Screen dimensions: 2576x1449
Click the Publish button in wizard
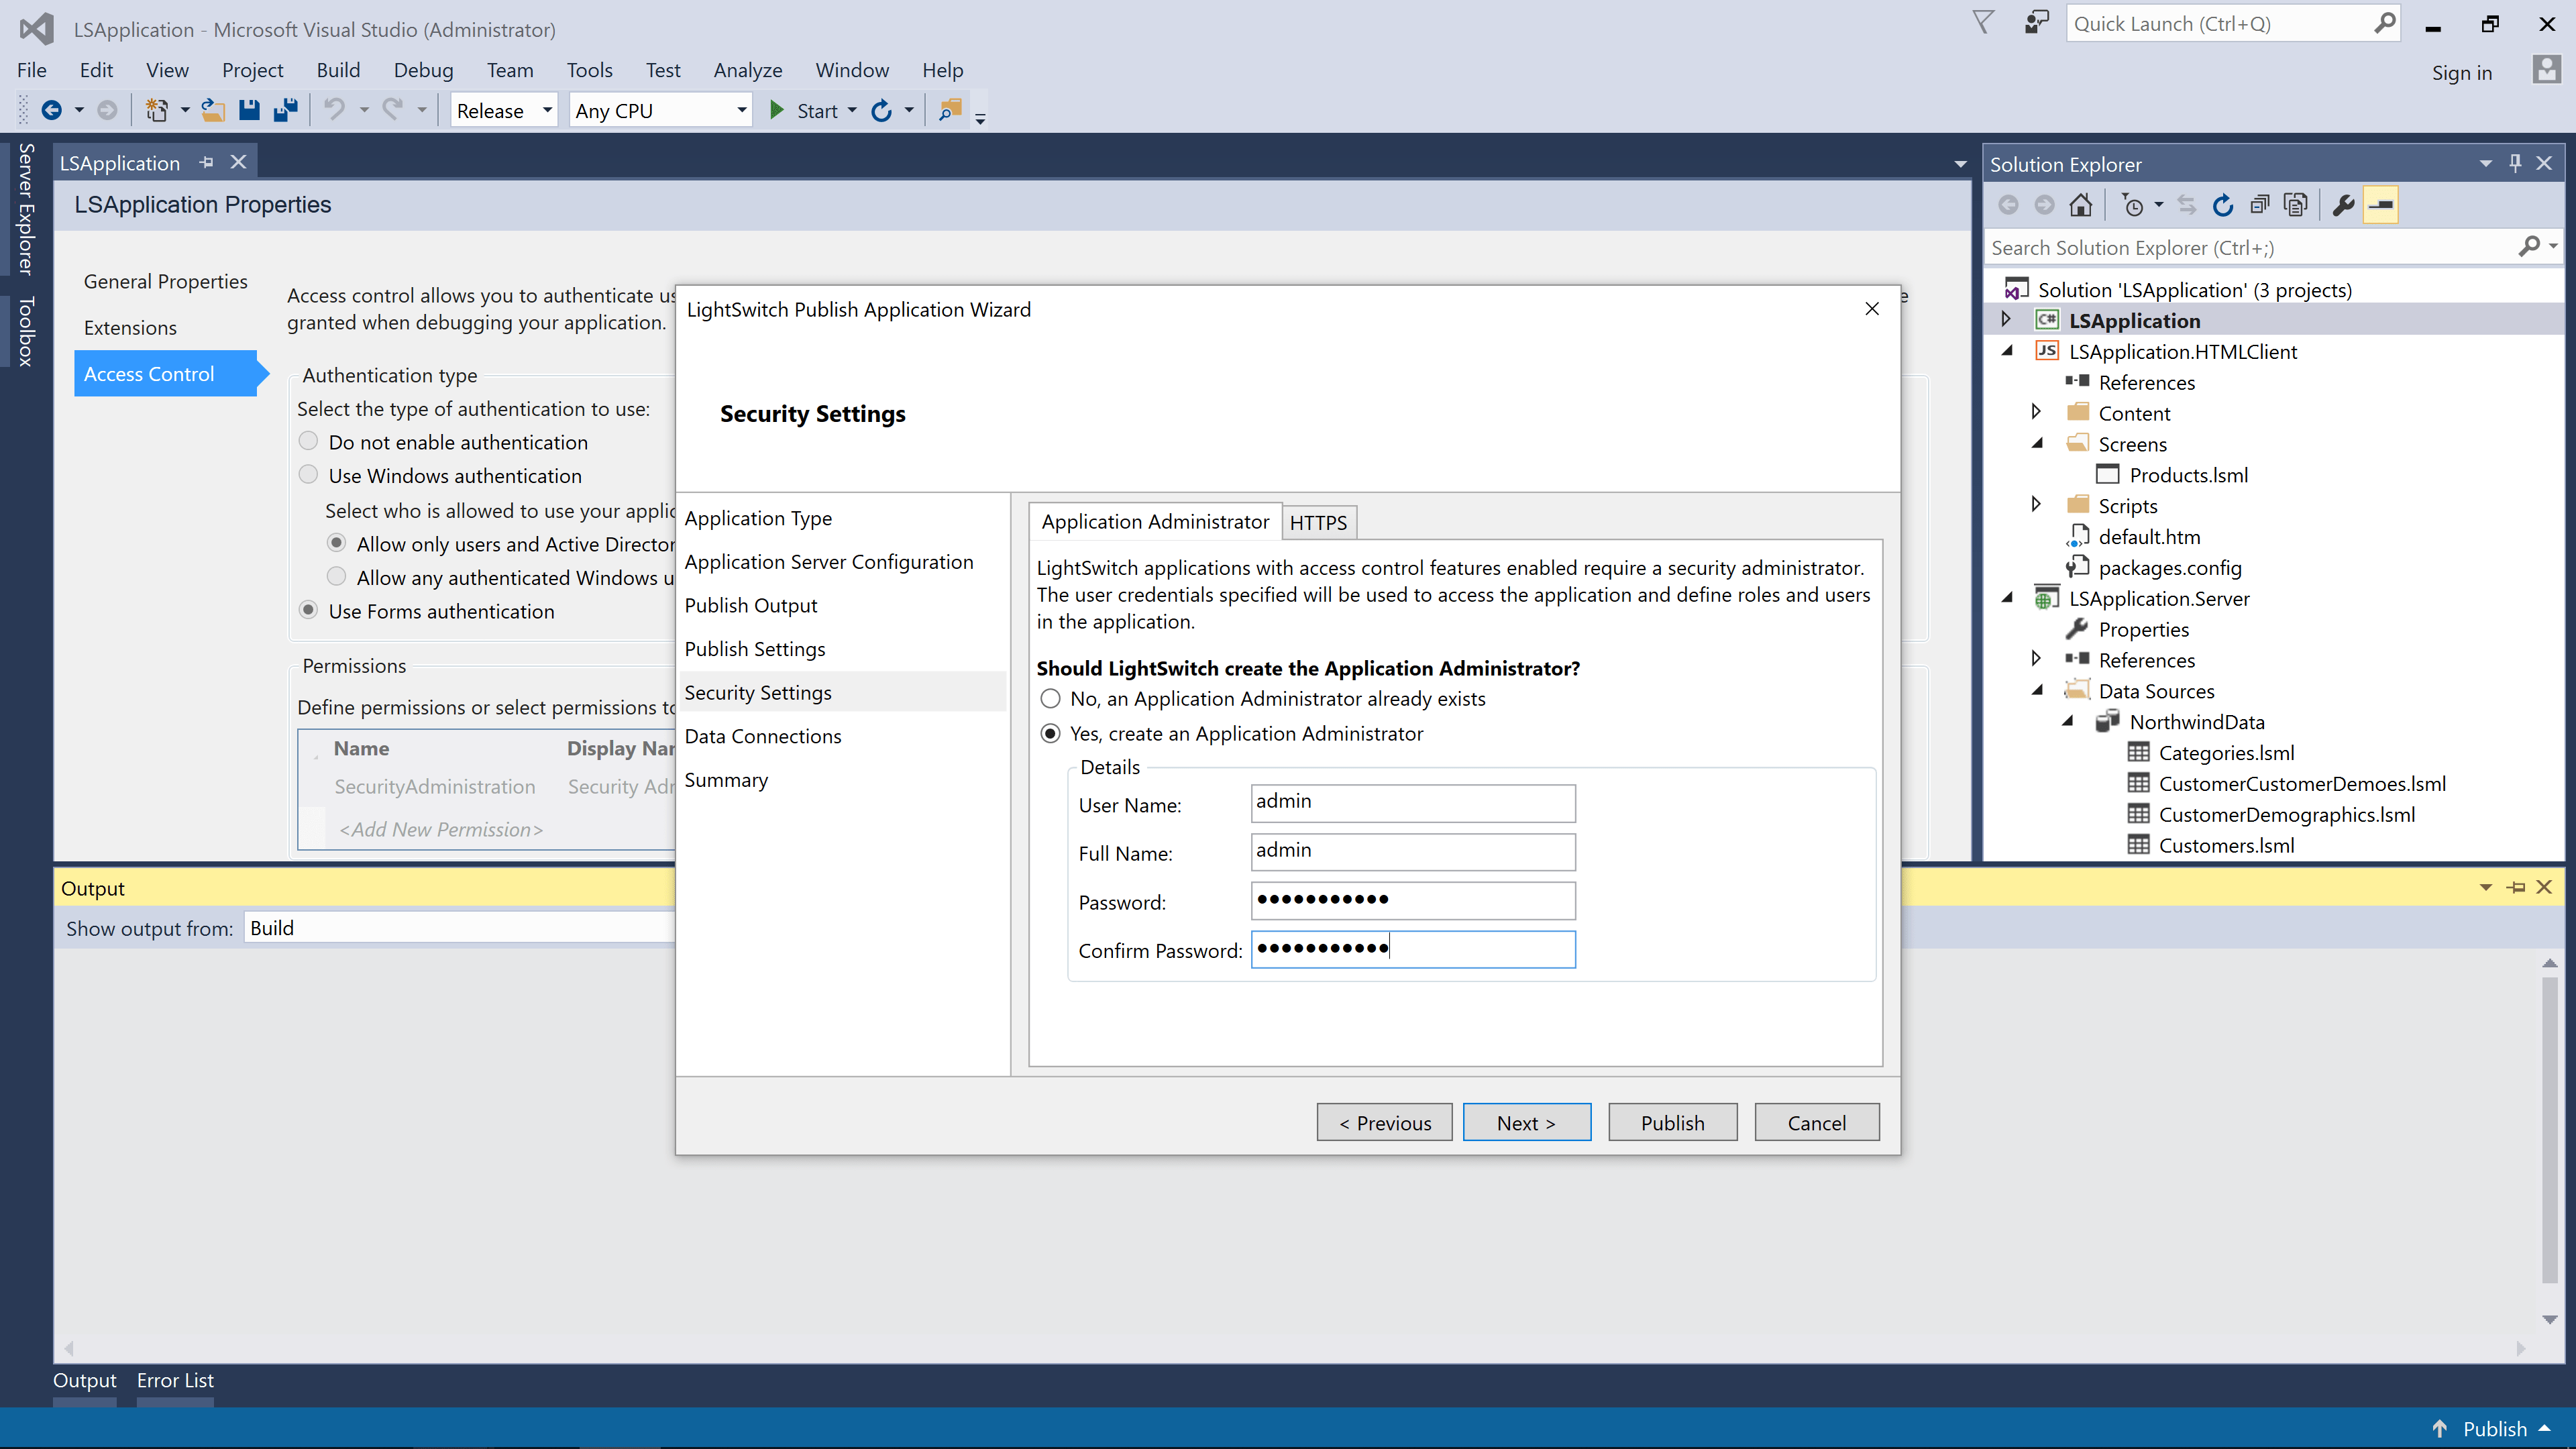(1672, 1122)
